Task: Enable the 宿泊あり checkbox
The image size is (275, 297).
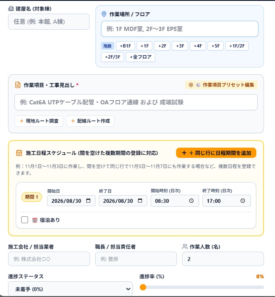Action: click(25, 220)
